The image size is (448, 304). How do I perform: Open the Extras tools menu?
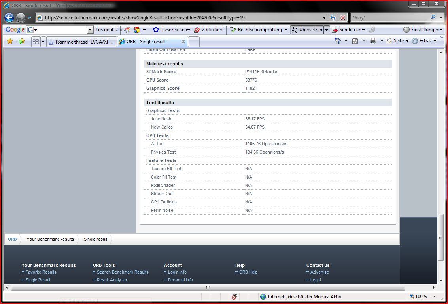424,41
